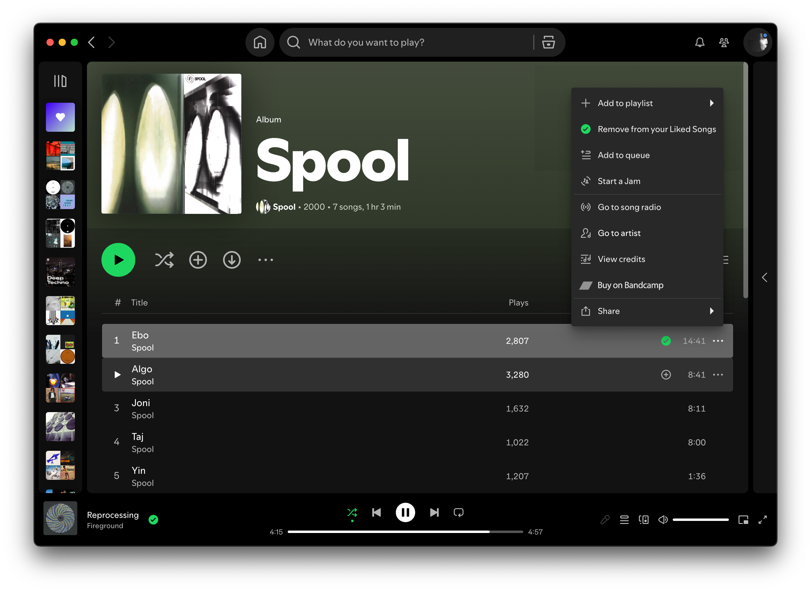Adjust the volume slider
The width and height of the screenshot is (811, 591).
(700, 520)
